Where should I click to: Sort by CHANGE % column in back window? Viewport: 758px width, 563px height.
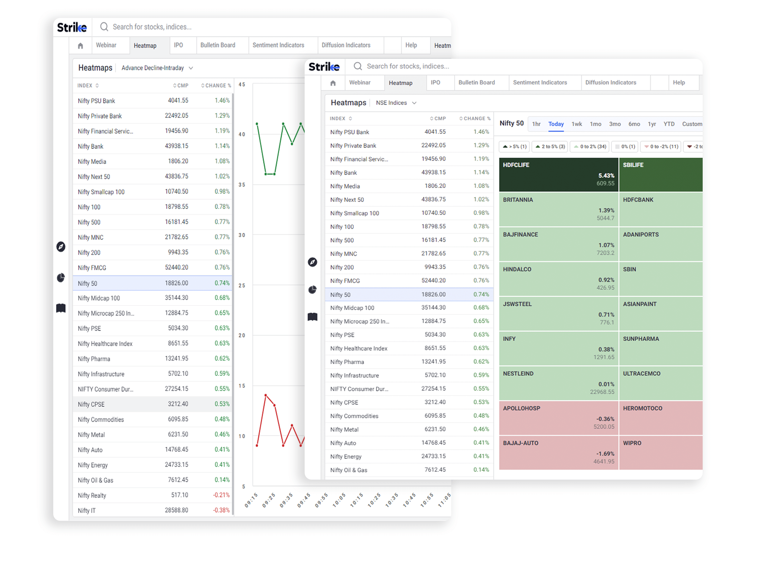pos(216,85)
